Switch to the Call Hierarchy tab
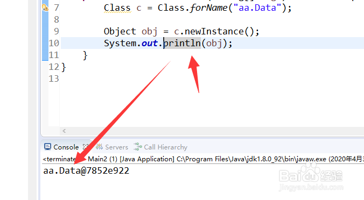 tap(165, 147)
